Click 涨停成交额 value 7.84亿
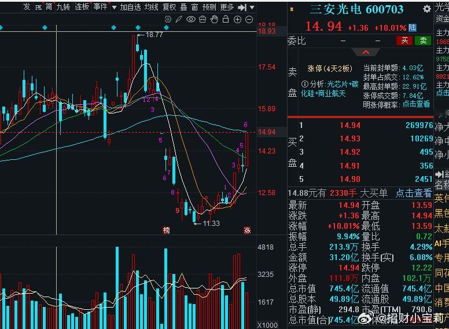Screen dimensions: 449x329 [413, 95]
